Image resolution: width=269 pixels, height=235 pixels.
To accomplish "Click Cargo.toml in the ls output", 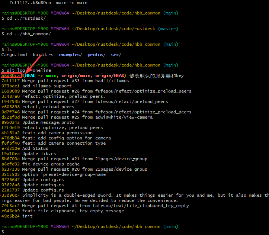I will pyautogui.click(x=14, y=55).
